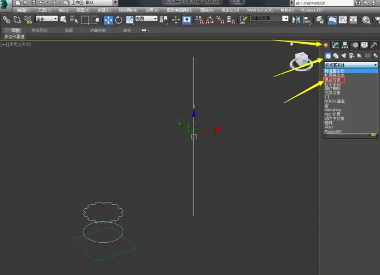
Task: Switch to the Motion command panel tab
Action: click(355, 45)
